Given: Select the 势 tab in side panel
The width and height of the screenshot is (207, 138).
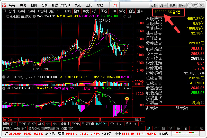Looking at the screenshot, I should click(x=171, y=128).
